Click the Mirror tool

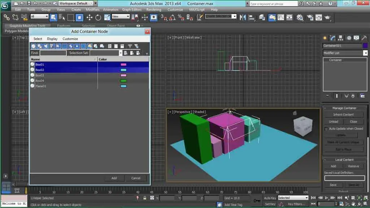pyautogui.click(x=243, y=17)
